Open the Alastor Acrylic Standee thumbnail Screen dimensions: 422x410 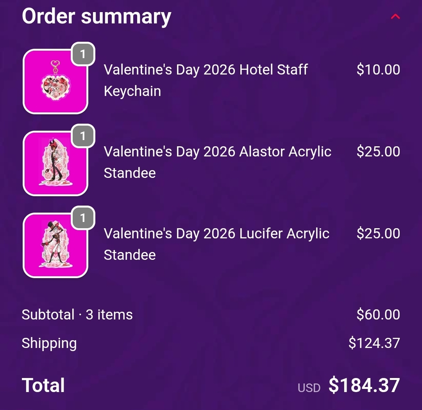tap(55, 164)
